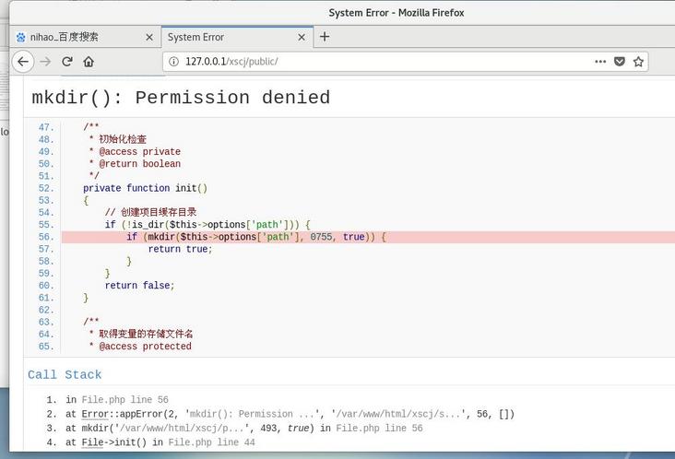This screenshot has width=675, height=459.
Task: Open the page actions three-dots menu
Action: pyautogui.click(x=600, y=62)
